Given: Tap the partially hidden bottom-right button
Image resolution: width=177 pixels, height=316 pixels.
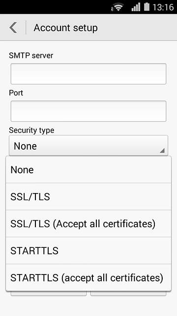Looking at the screenshot, I should point(128,293).
